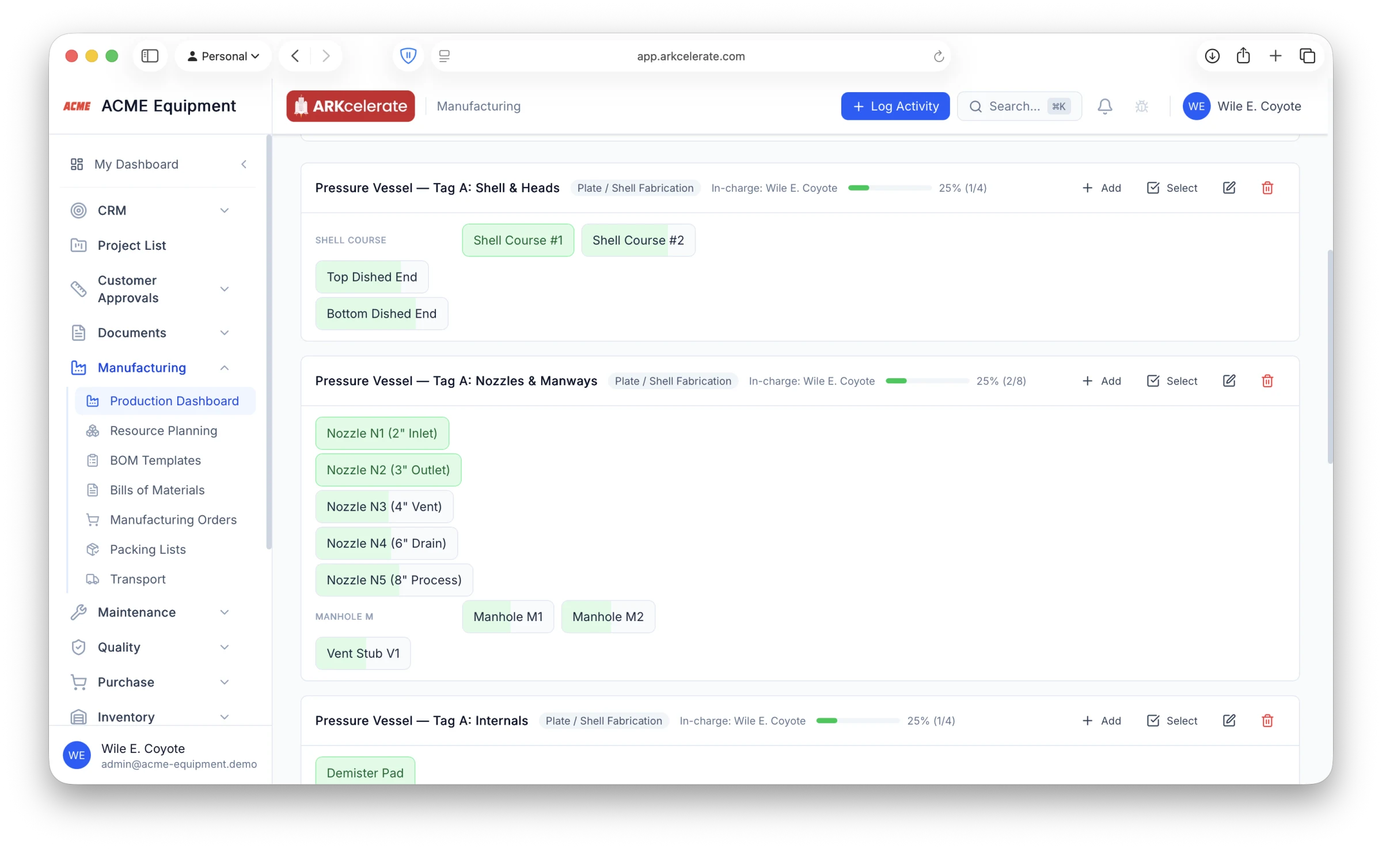Screen dimensions: 1382x849
Task: Click the browser address bar
Action: coord(690,56)
